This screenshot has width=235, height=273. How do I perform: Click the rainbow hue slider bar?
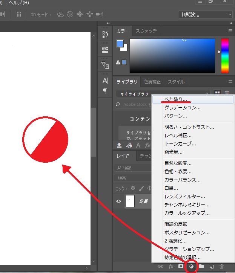click(x=225, y=56)
